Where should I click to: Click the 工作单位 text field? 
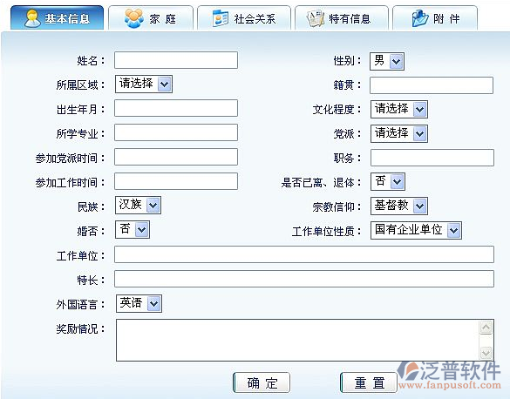pyautogui.click(x=304, y=254)
